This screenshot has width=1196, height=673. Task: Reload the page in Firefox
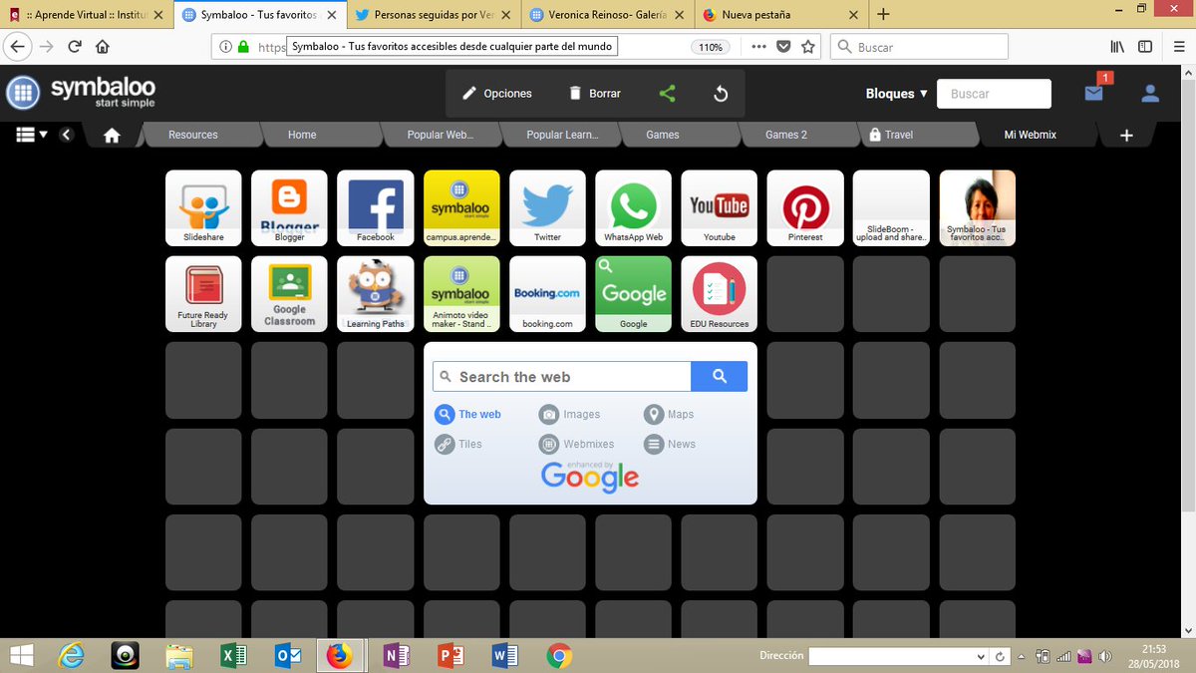(75, 47)
